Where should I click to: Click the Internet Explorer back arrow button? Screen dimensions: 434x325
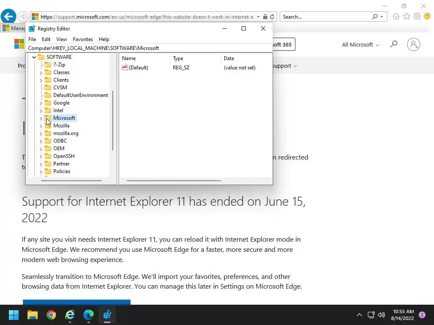point(8,17)
